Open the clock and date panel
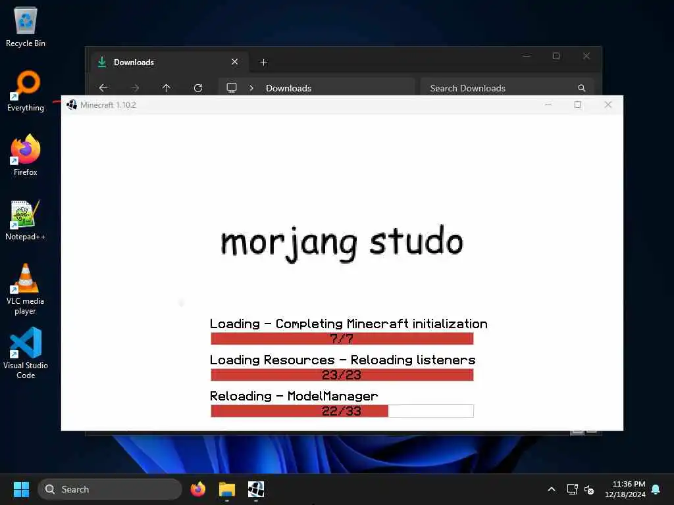Viewport: 674px width, 505px height. click(x=625, y=489)
